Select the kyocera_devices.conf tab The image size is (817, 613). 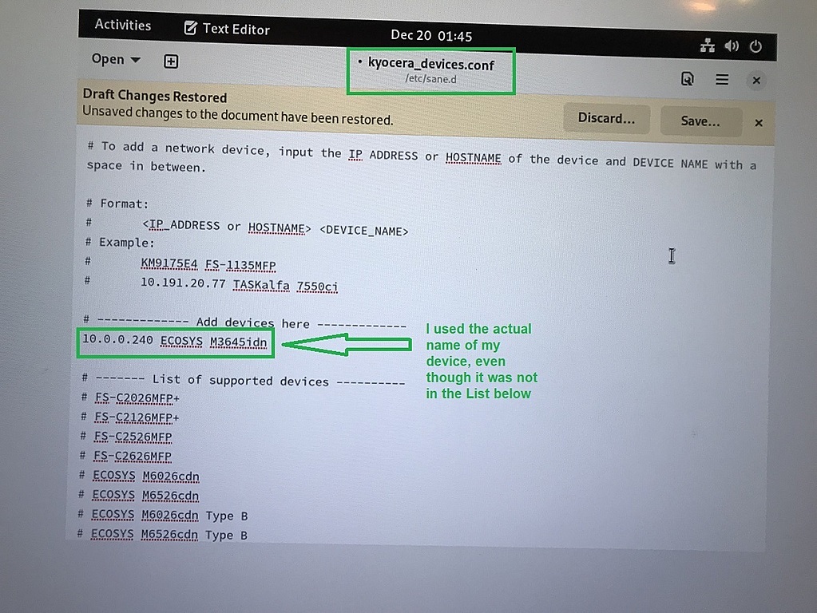click(x=430, y=70)
